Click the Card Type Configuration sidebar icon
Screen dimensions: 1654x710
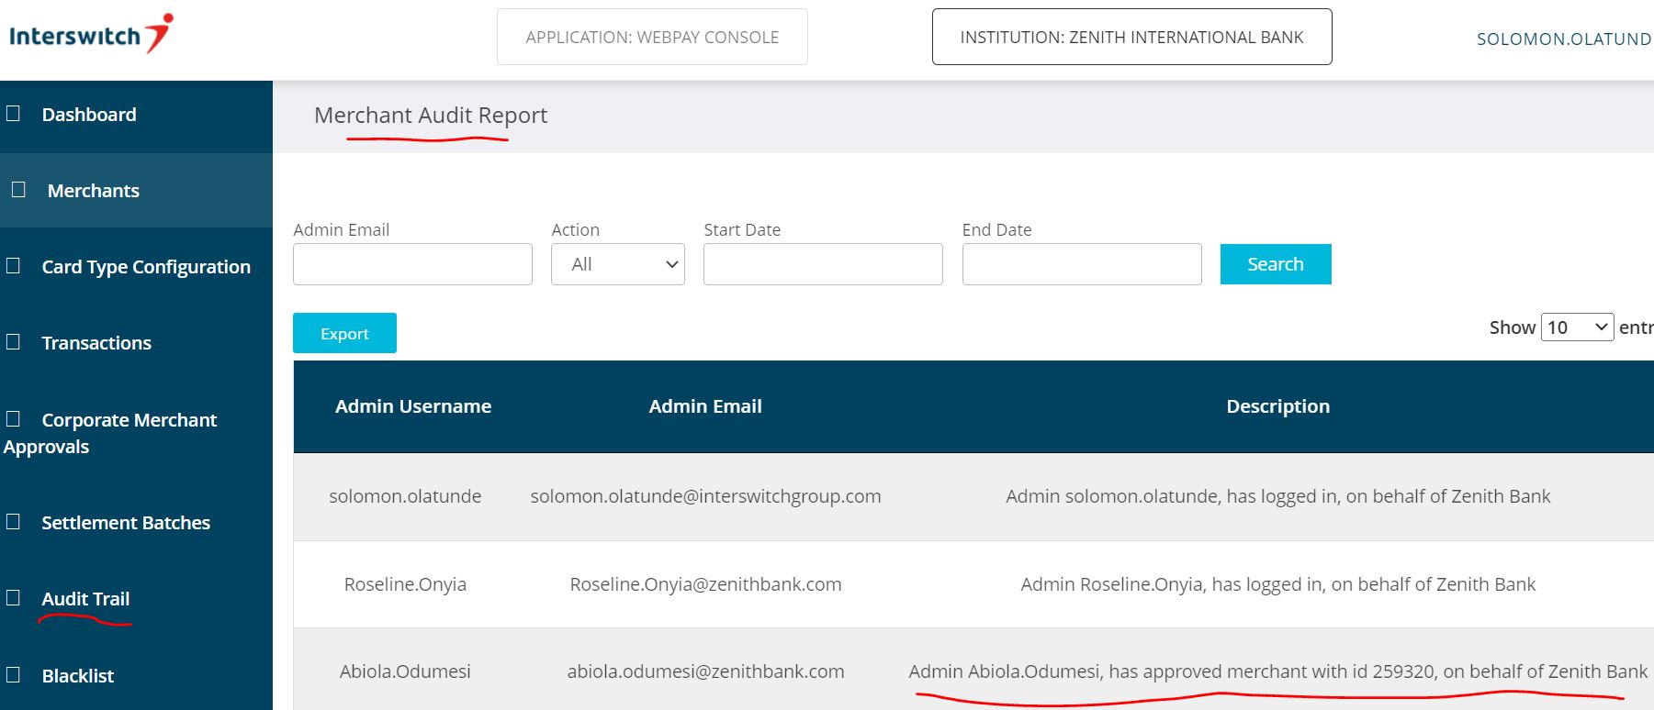pyautogui.click(x=14, y=266)
